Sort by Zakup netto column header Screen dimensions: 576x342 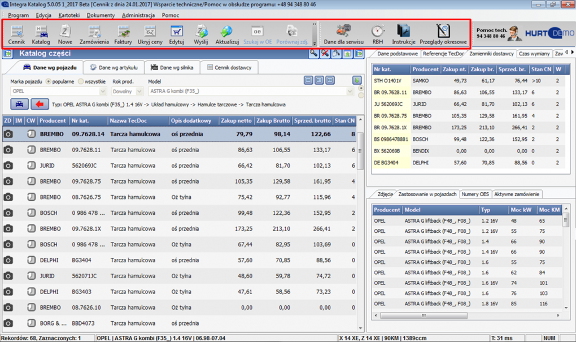point(236,120)
